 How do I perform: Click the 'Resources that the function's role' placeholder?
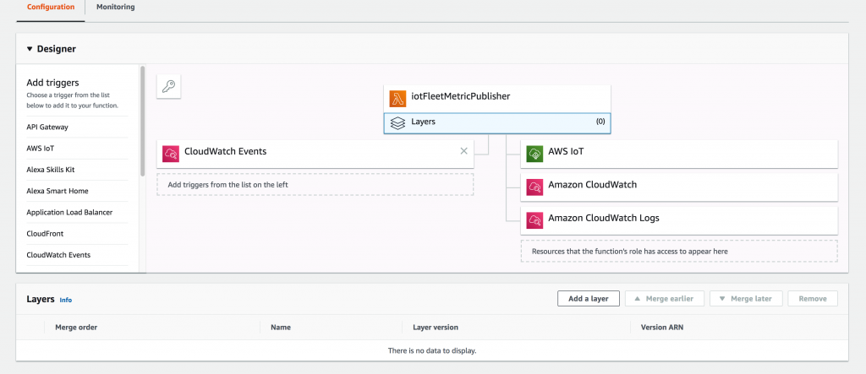point(679,251)
